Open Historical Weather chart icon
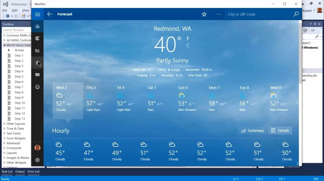Screen dimensions: 324x181 [37, 51]
